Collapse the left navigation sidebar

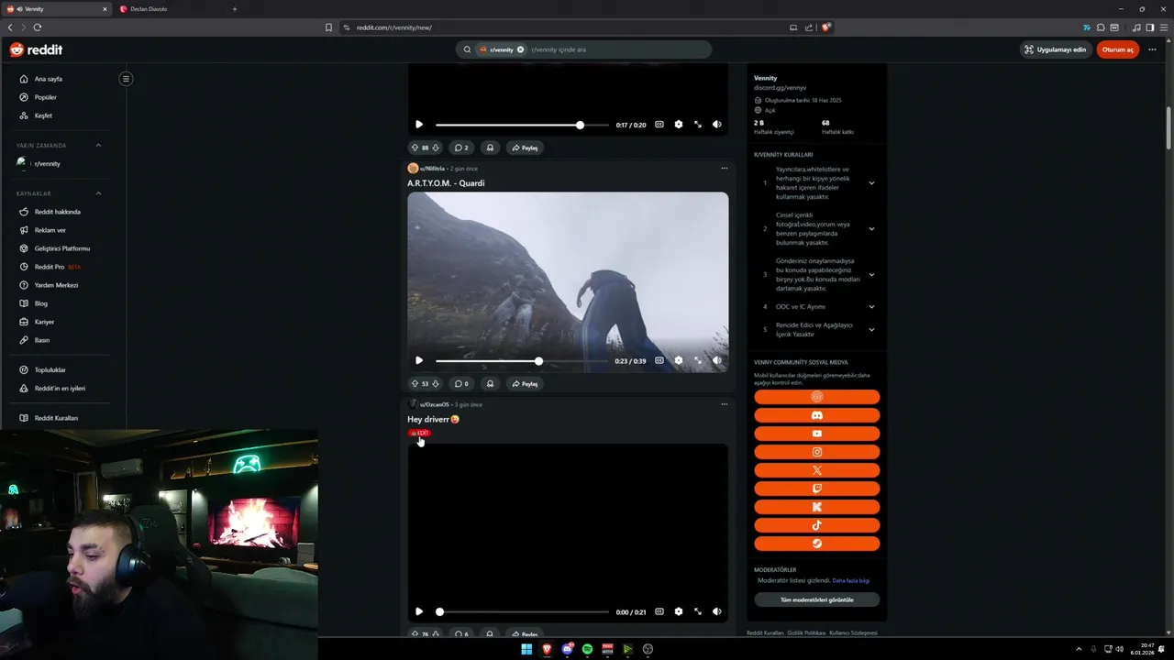click(x=126, y=79)
